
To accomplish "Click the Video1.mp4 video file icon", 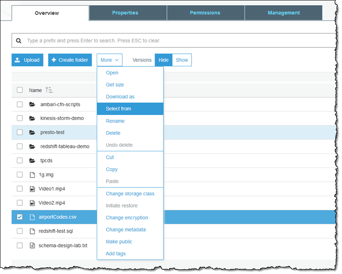I will point(32,189).
